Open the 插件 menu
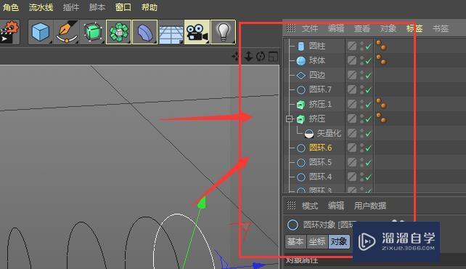Screen dimensions: 466x269 point(71,7)
